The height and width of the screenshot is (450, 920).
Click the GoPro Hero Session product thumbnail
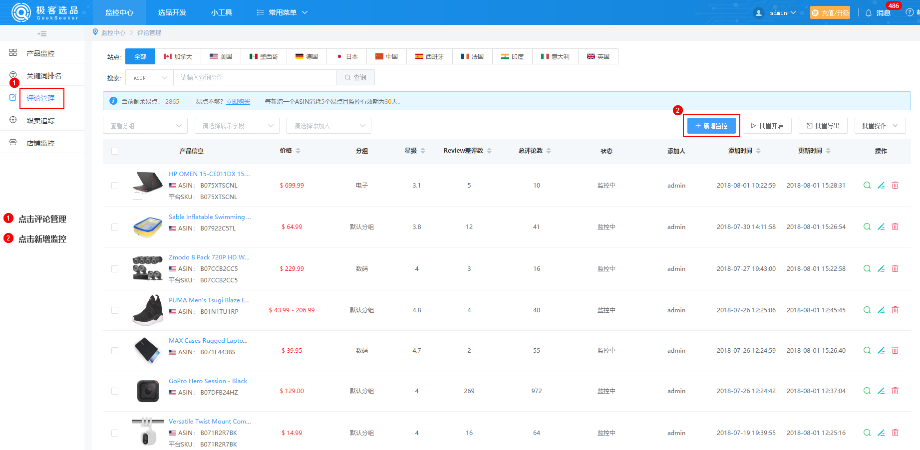point(148,391)
